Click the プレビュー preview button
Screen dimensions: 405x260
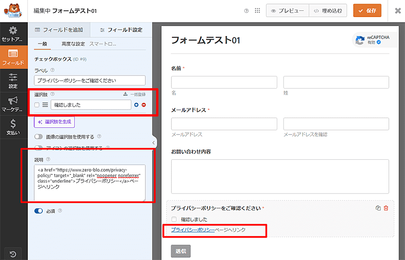(x=288, y=11)
